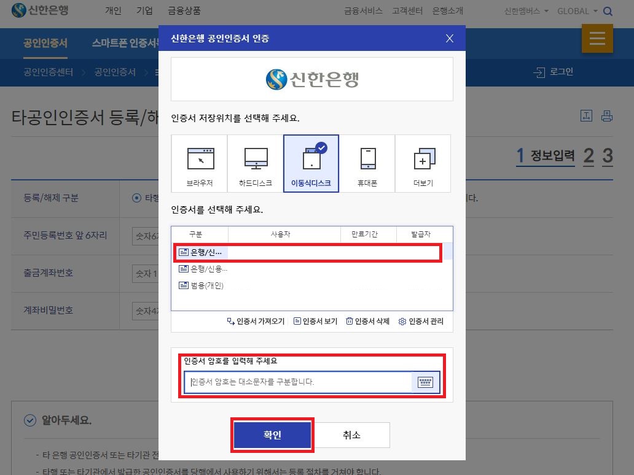The width and height of the screenshot is (634, 475).
Task: Click 인증서 가져오기
Action: click(256, 322)
